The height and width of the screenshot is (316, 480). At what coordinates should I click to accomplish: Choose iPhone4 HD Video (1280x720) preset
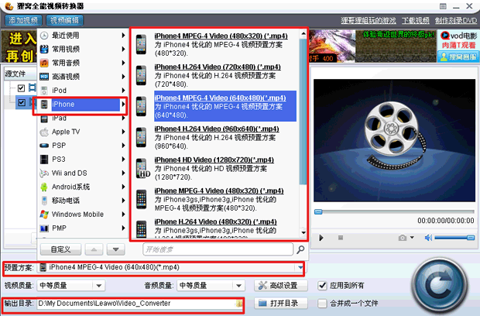click(x=215, y=168)
